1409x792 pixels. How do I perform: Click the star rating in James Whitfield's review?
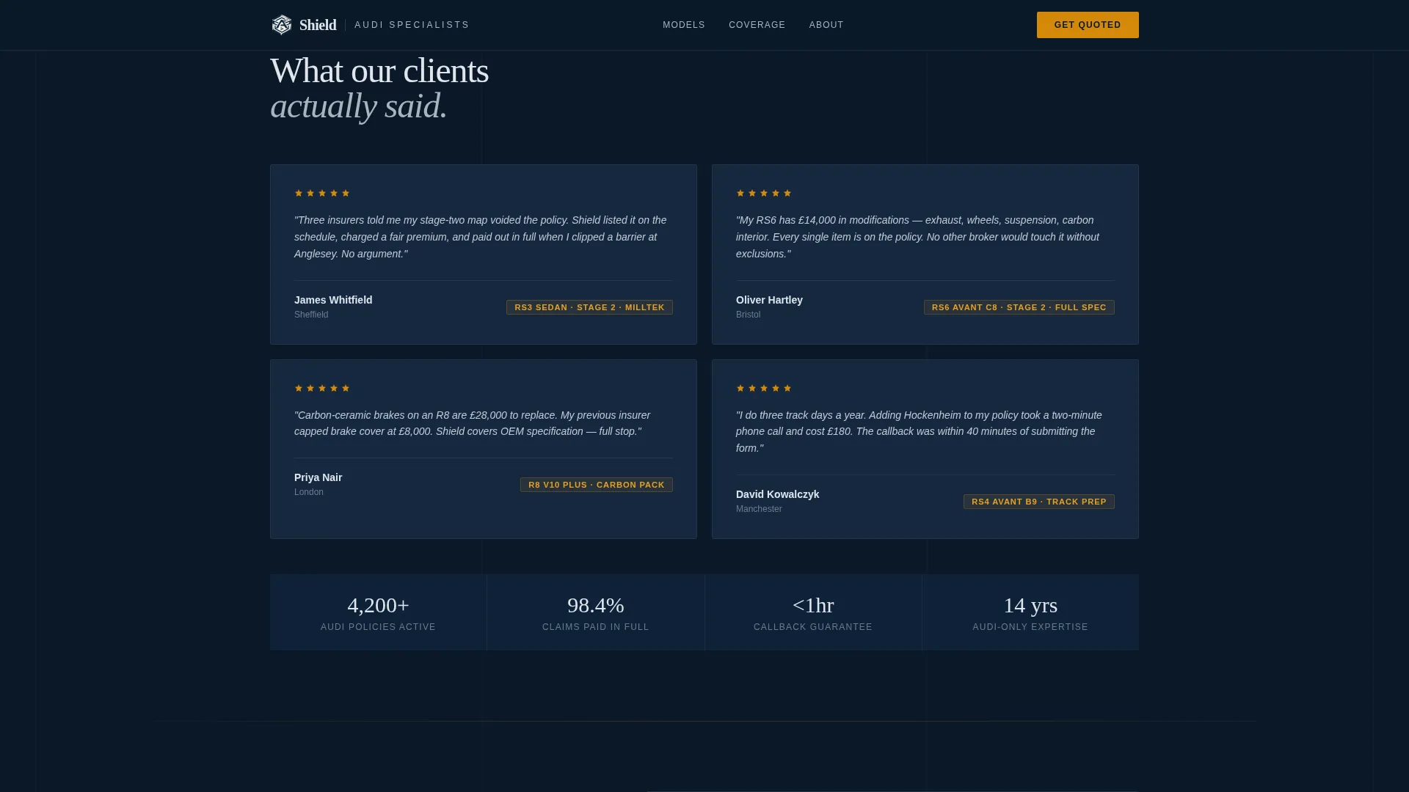pyautogui.click(x=322, y=194)
